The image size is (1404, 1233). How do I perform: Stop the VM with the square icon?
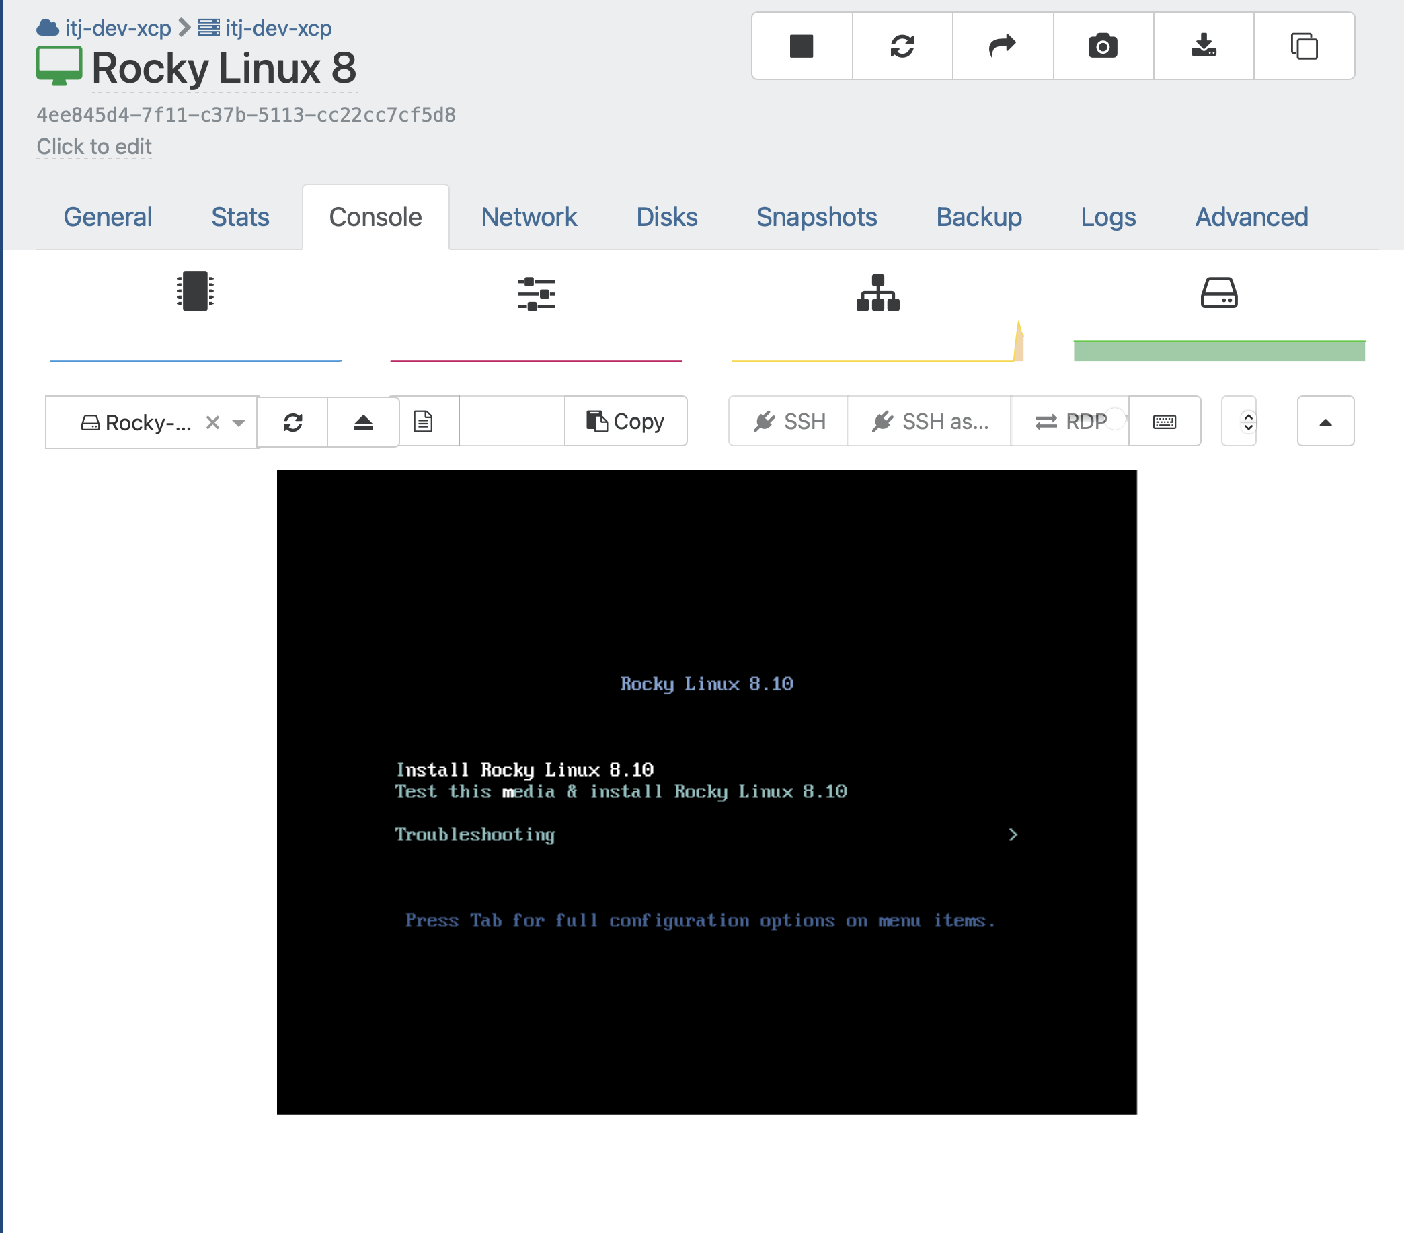click(x=802, y=46)
